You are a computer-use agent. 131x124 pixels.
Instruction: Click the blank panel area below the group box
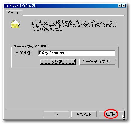(65, 88)
